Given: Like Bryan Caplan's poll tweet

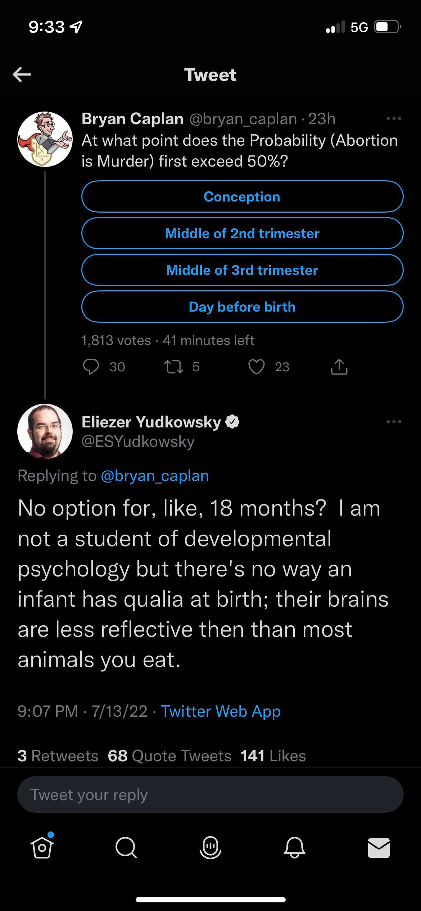Looking at the screenshot, I should click(x=257, y=367).
